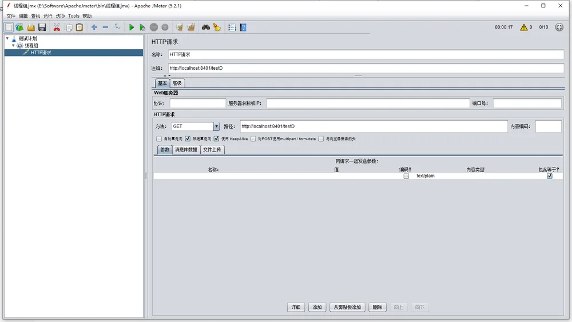Collapse all nodes with the minus icon

105,27
